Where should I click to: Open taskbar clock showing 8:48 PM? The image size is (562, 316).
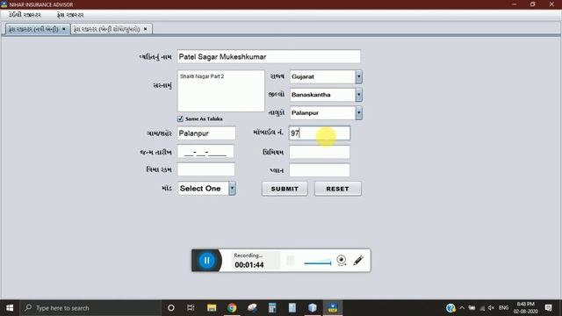(525, 308)
